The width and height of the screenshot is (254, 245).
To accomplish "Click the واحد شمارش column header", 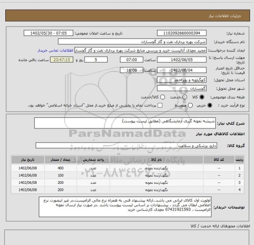I will click(93, 160).
